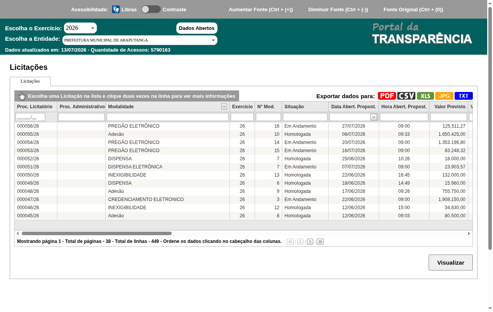This screenshot has width=493, height=312.
Task: Click the Dados Abertos button
Action: pyautogui.click(x=197, y=28)
